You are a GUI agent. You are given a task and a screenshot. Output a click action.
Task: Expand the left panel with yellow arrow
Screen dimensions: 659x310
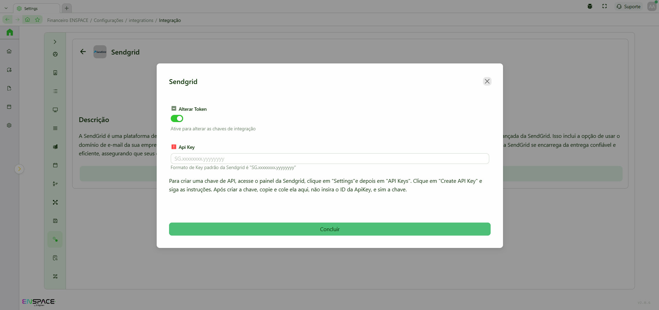click(19, 169)
